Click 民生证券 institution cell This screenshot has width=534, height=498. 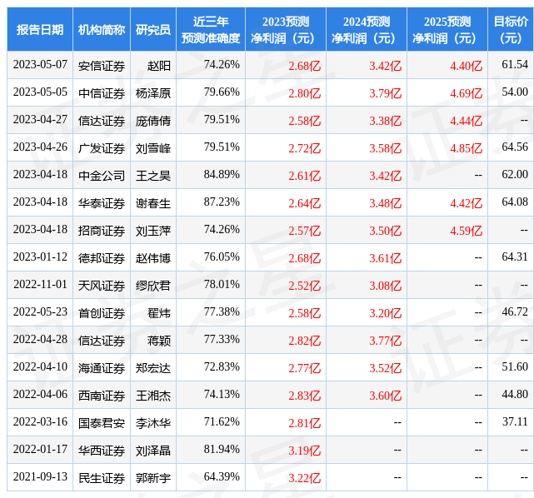[x=102, y=479]
